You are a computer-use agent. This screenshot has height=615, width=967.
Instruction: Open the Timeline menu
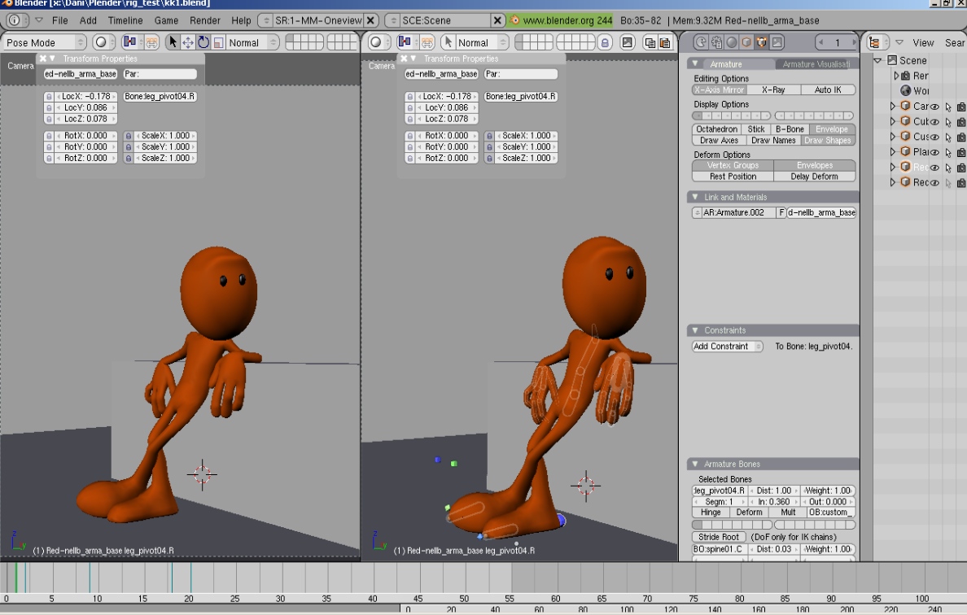125,20
